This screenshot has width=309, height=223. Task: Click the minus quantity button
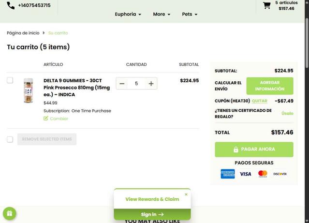click(122, 84)
